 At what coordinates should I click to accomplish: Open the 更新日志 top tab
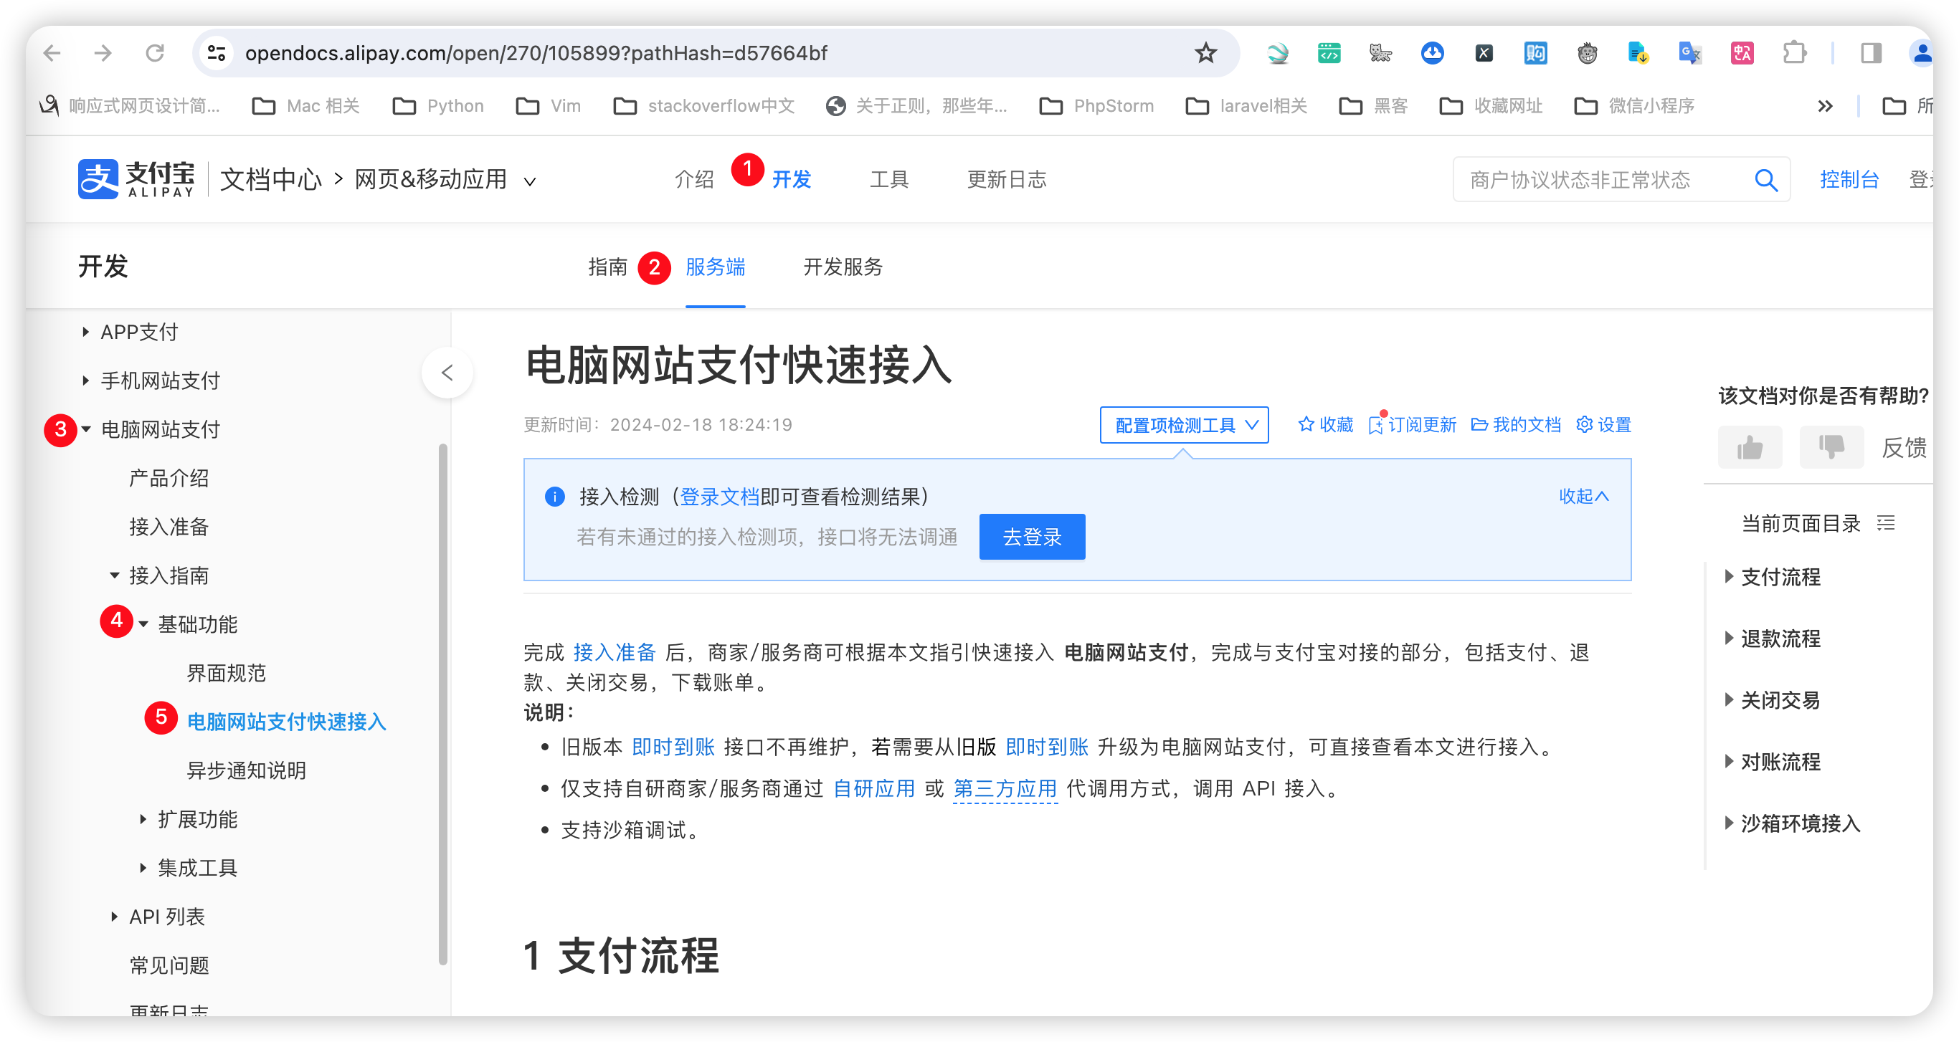pos(1006,180)
